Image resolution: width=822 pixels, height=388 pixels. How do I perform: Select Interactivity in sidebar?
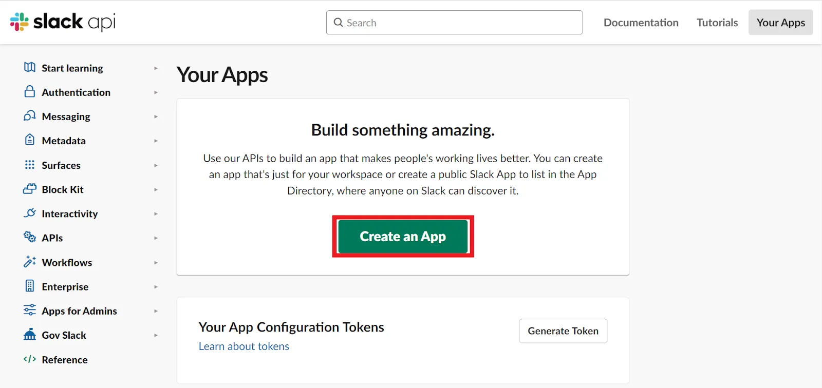point(70,214)
